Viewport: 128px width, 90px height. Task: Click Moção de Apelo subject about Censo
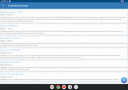point(62,32)
